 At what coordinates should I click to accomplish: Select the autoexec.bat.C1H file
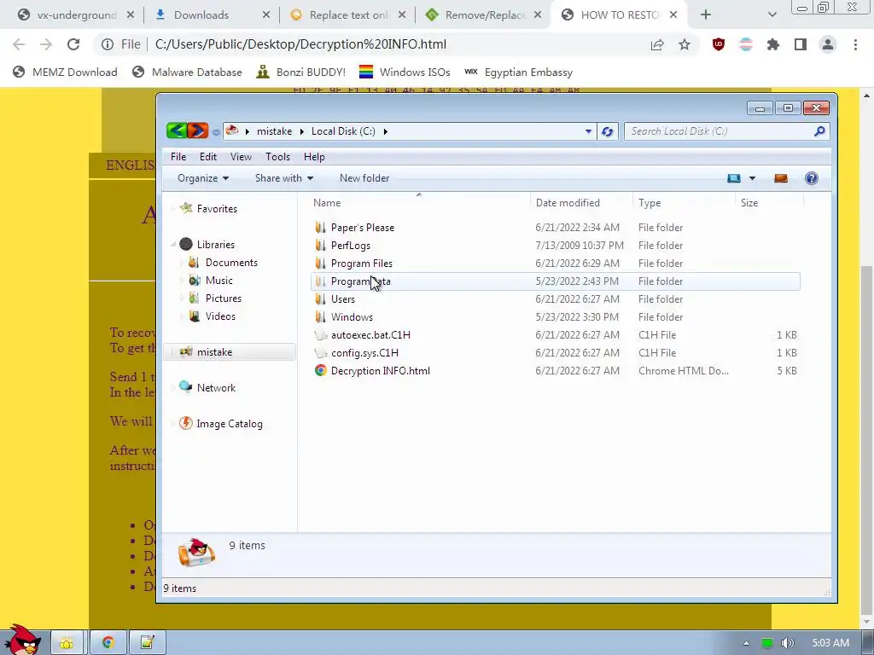tap(370, 334)
